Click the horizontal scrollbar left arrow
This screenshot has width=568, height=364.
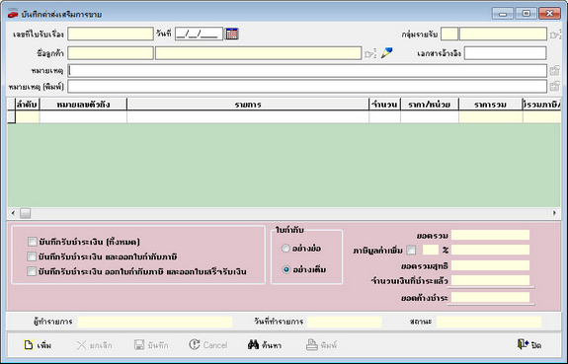click(x=13, y=213)
